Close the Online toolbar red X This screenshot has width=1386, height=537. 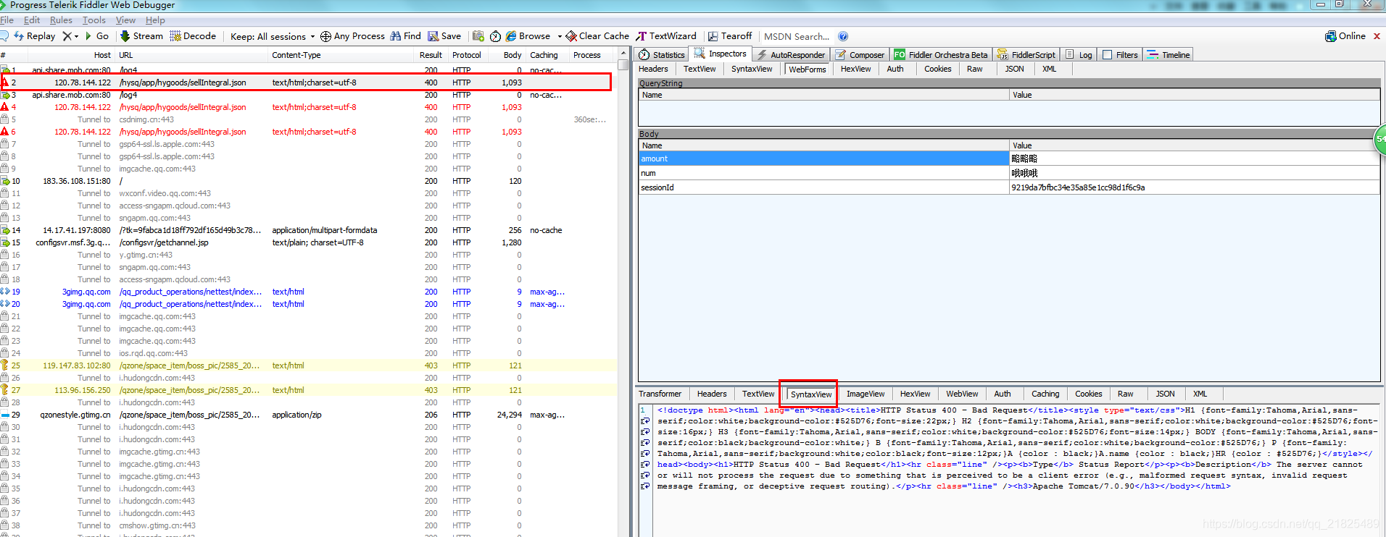coord(1377,36)
